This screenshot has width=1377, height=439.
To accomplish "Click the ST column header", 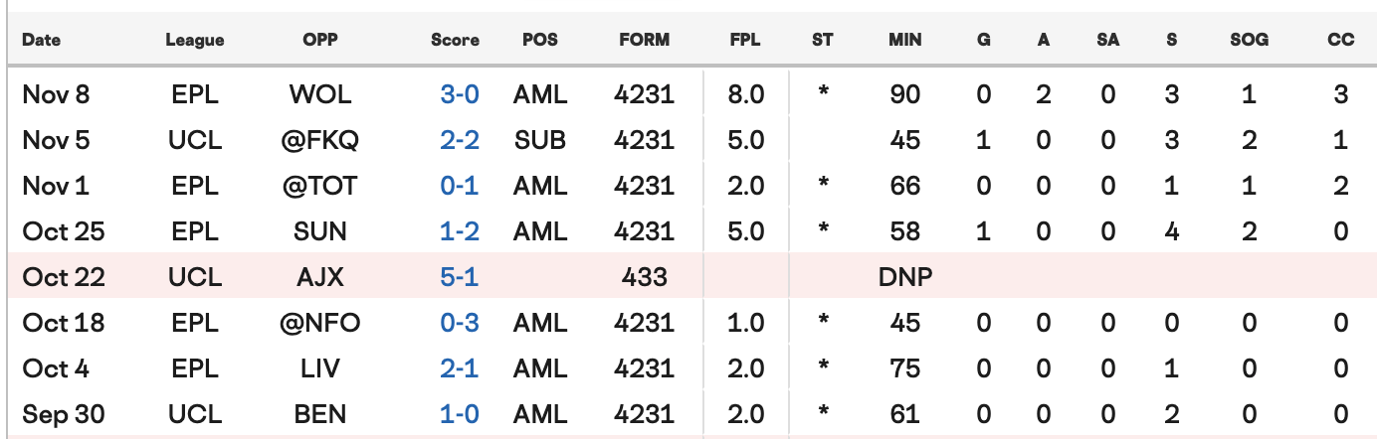I will [823, 41].
